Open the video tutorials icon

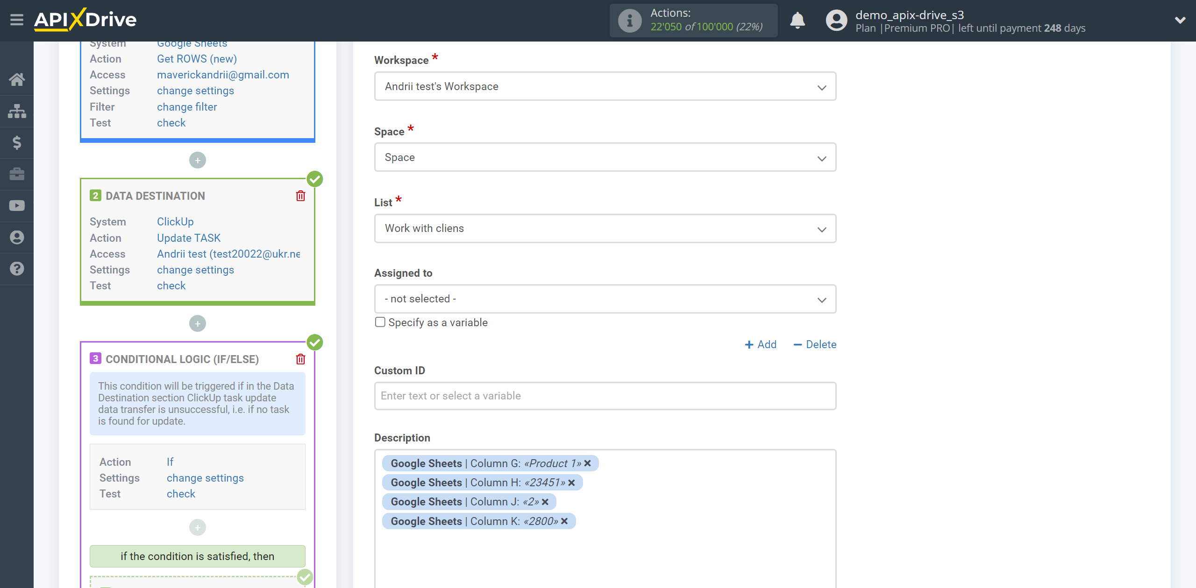point(17,205)
